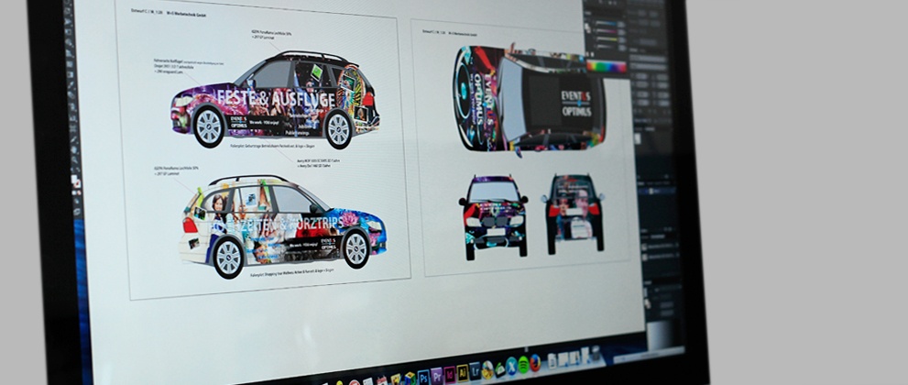The image size is (908, 385).
Task: Adjust the Cyan slider in Color panel
Action: [x=606, y=23]
